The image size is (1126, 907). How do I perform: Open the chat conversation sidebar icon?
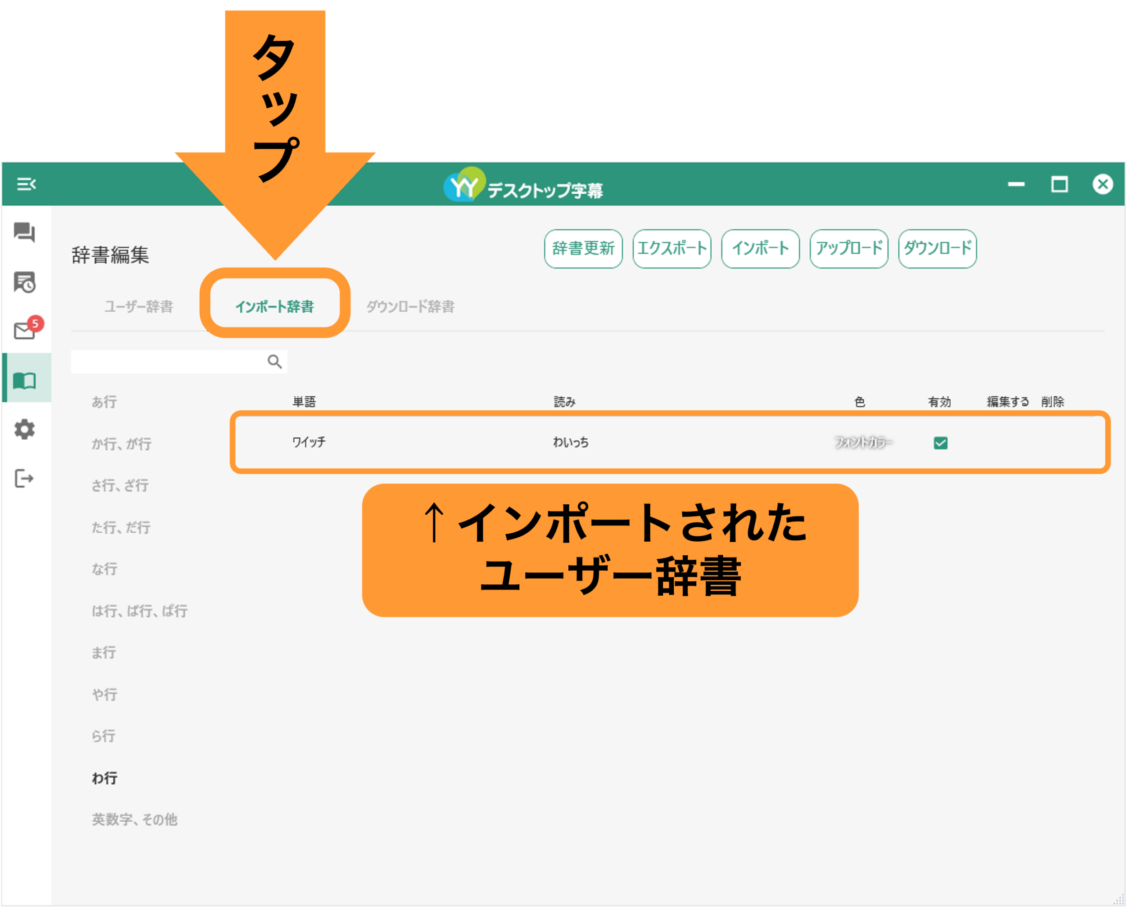[x=24, y=232]
